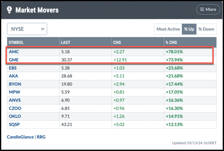Click the +5.11 change value

point(119,76)
